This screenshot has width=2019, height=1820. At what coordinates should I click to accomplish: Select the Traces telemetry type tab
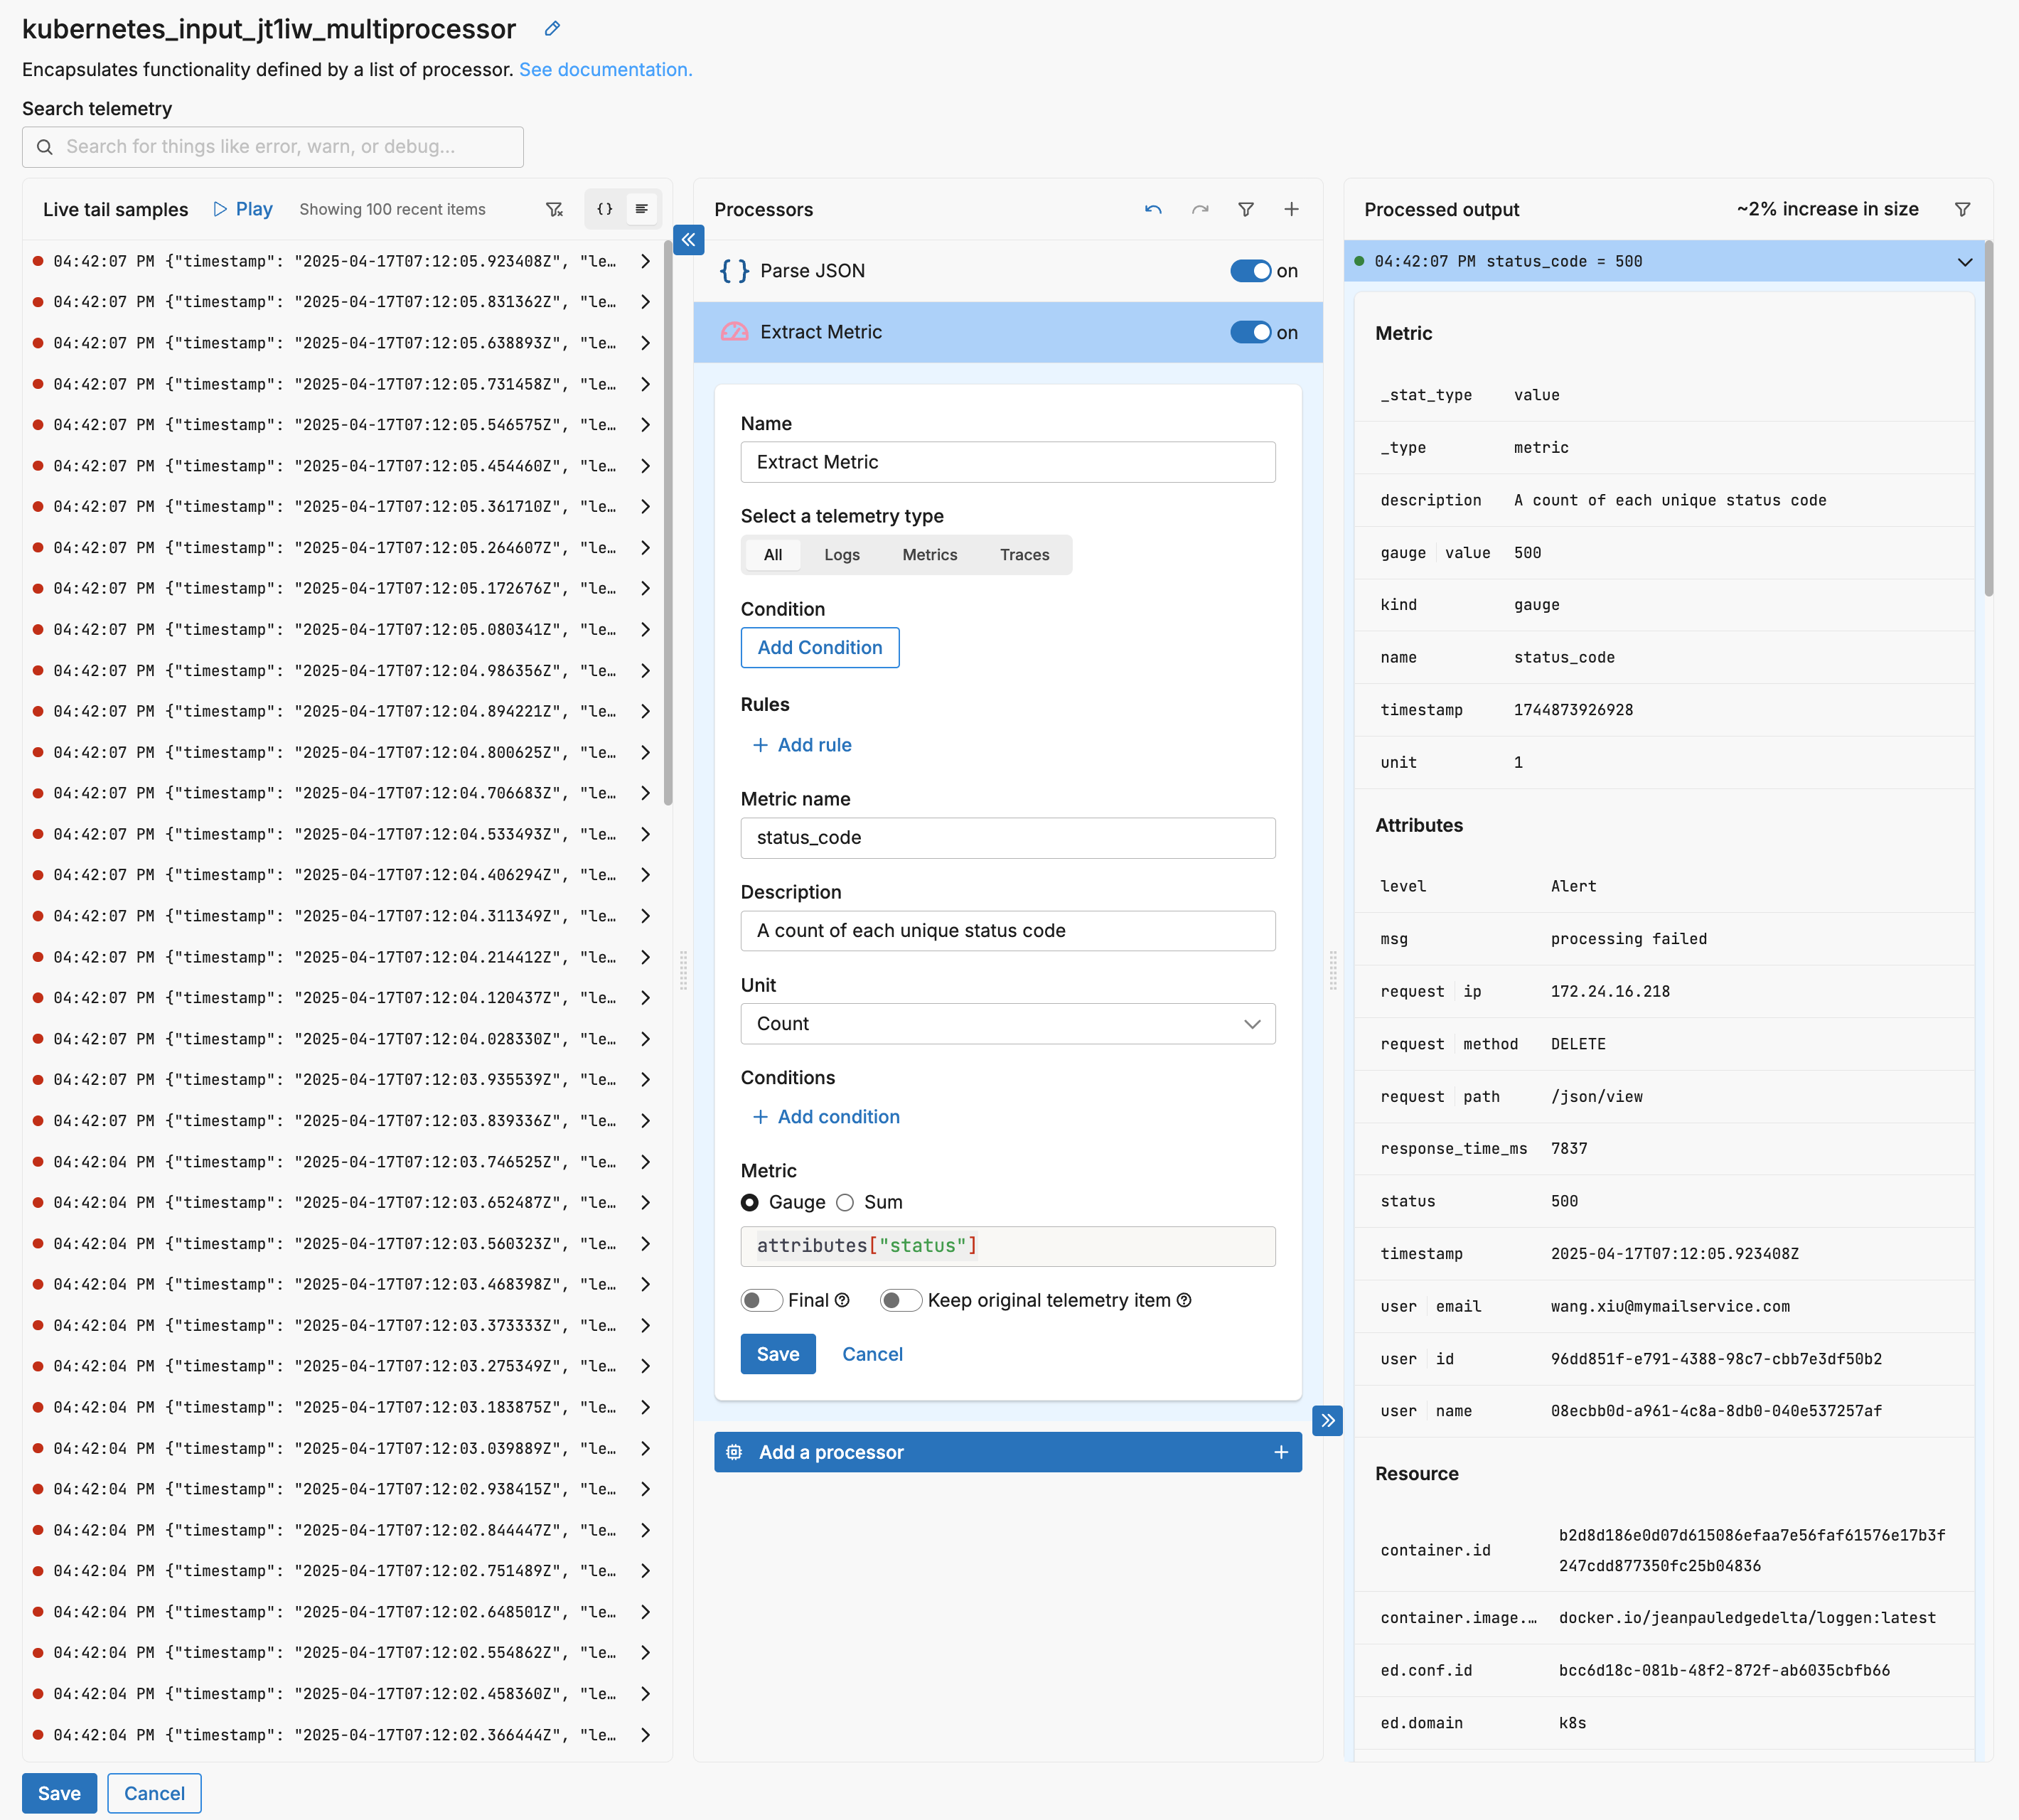1024,555
